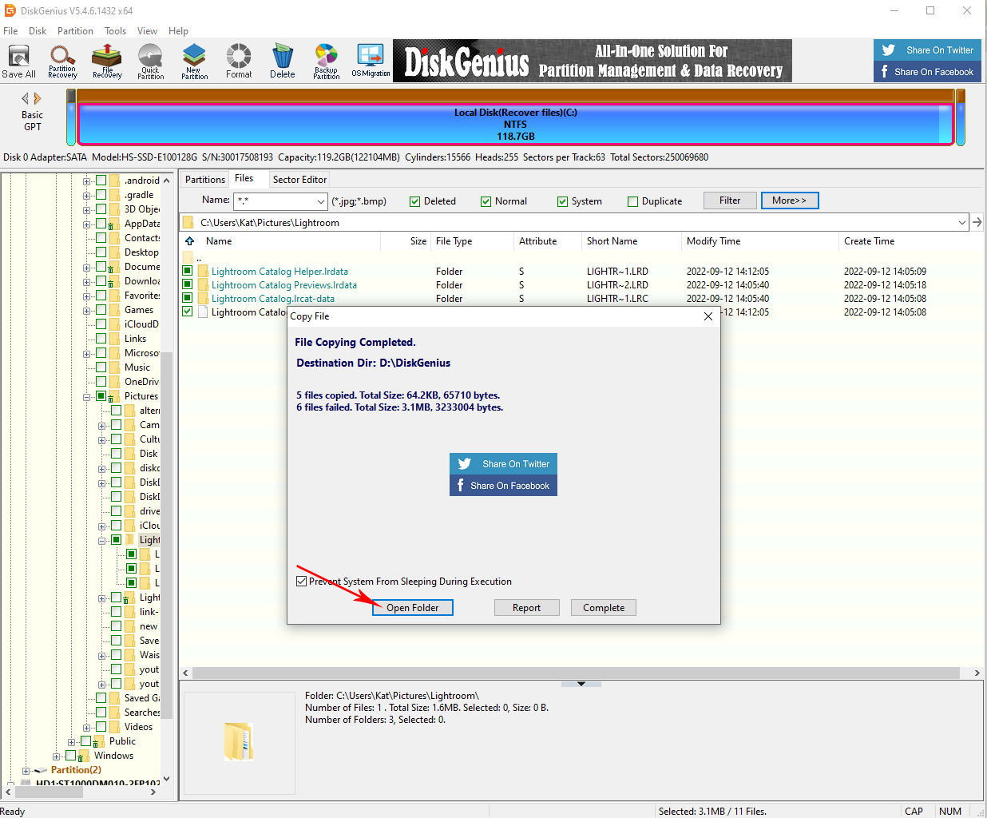The width and height of the screenshot is (987, 818).
Task: Collapse the Pictures tree node
Action: coord(86,397)
